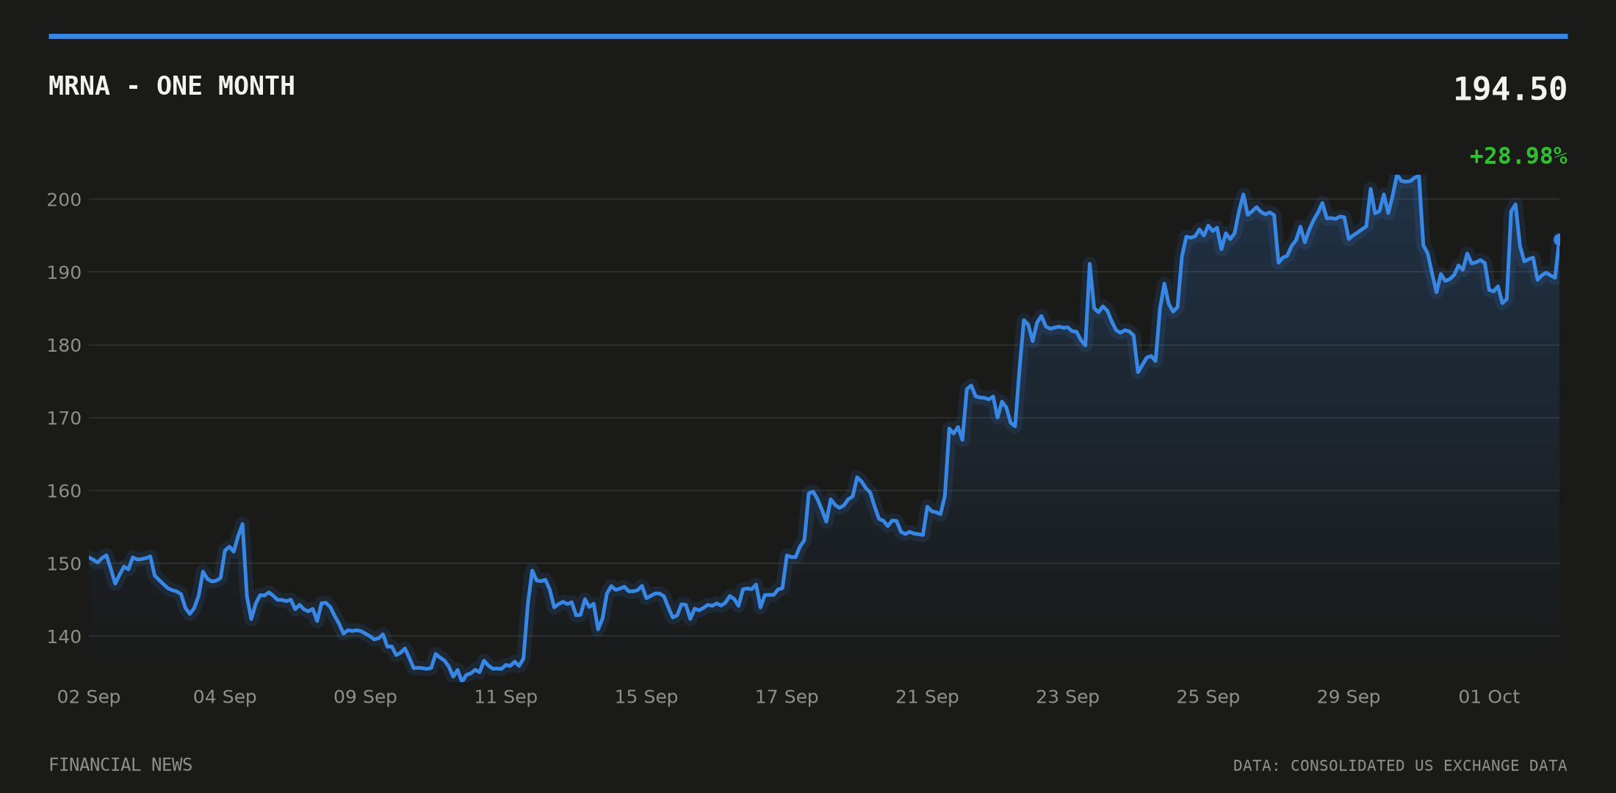Select the 23 Sep date label
1616x793 pixels.
point(1067,697)
